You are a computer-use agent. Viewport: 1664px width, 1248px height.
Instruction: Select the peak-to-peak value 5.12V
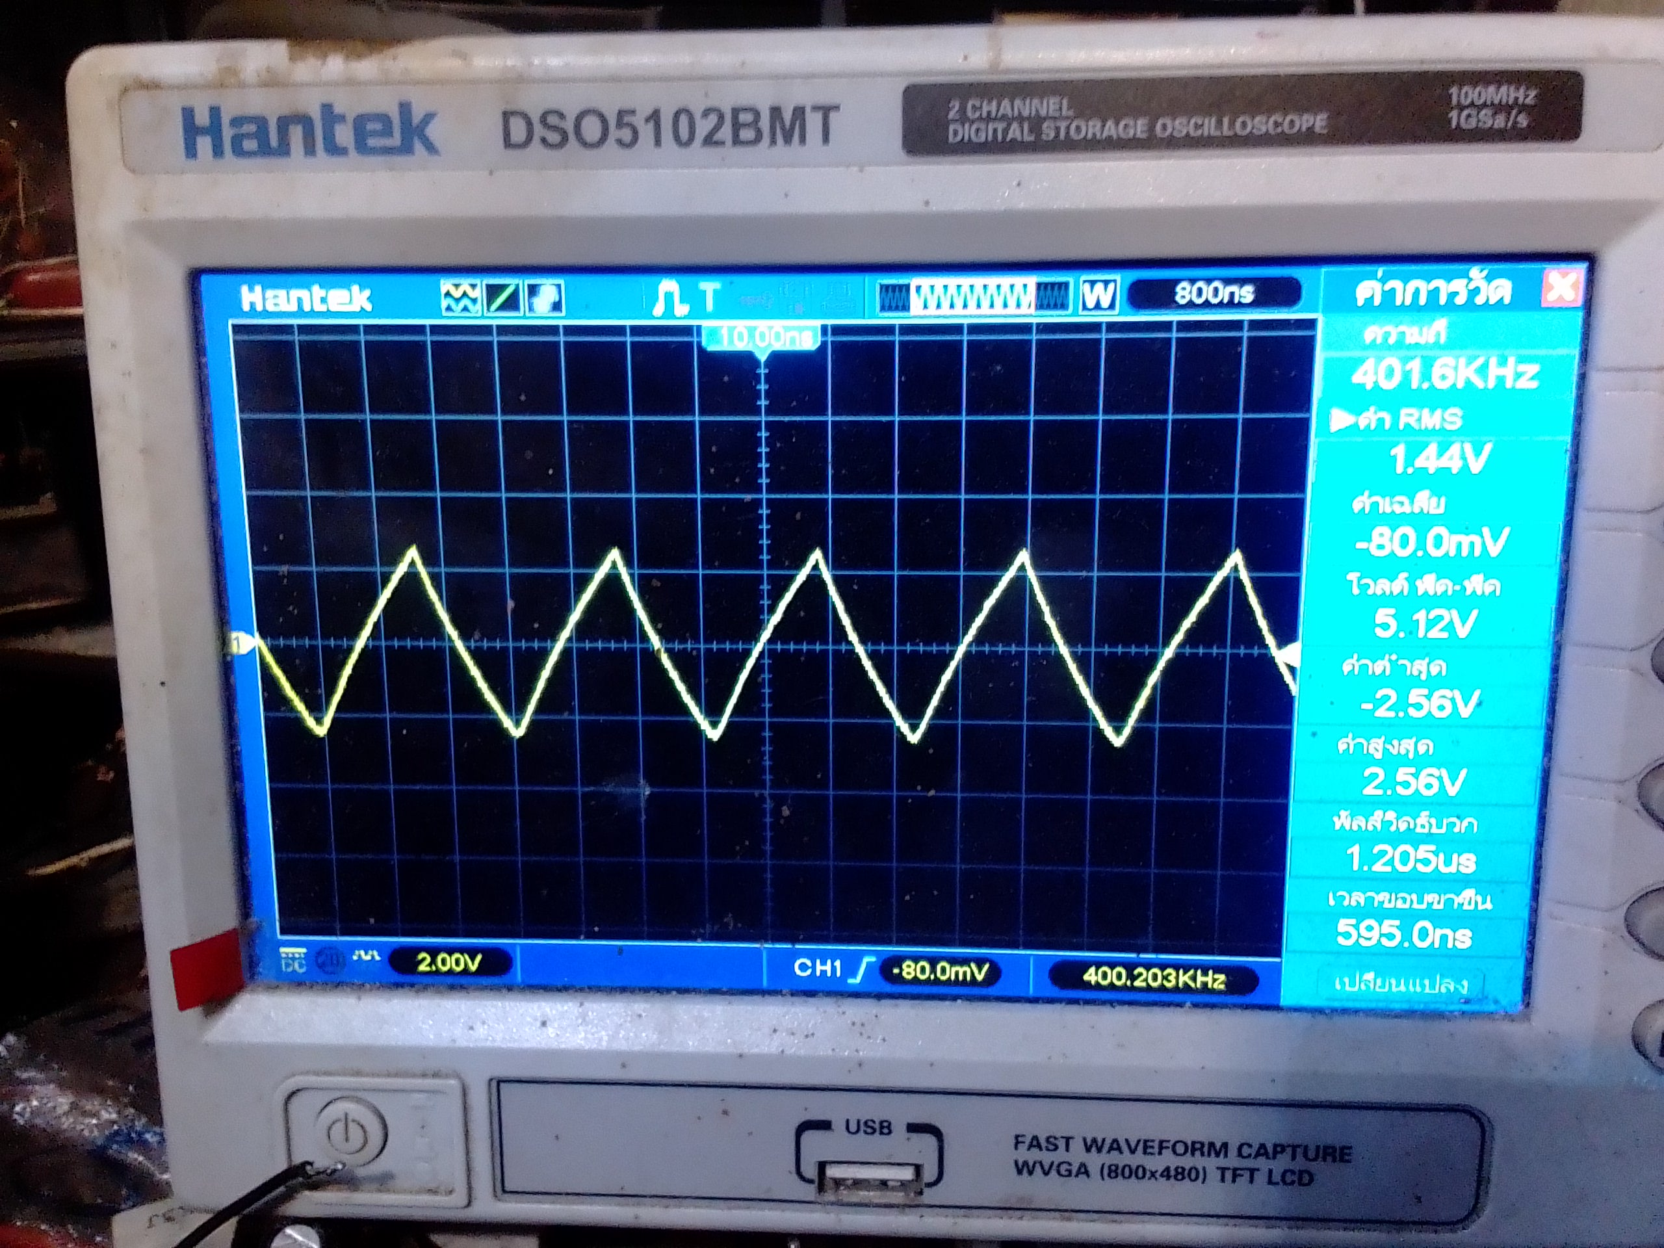point(1425,623)
